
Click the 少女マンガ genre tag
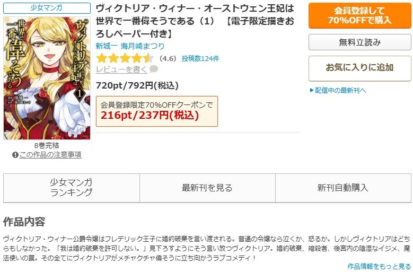coord(47,8)
